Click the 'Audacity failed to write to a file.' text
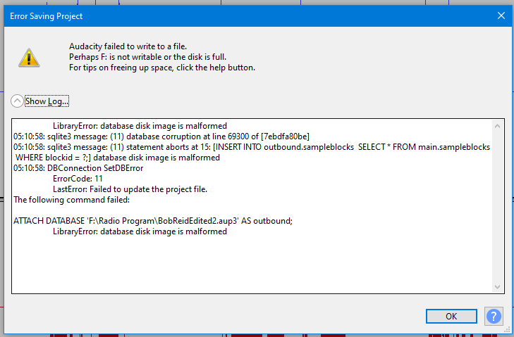The height and width of the screenshot is (337, 514). (x=128, y=46)
